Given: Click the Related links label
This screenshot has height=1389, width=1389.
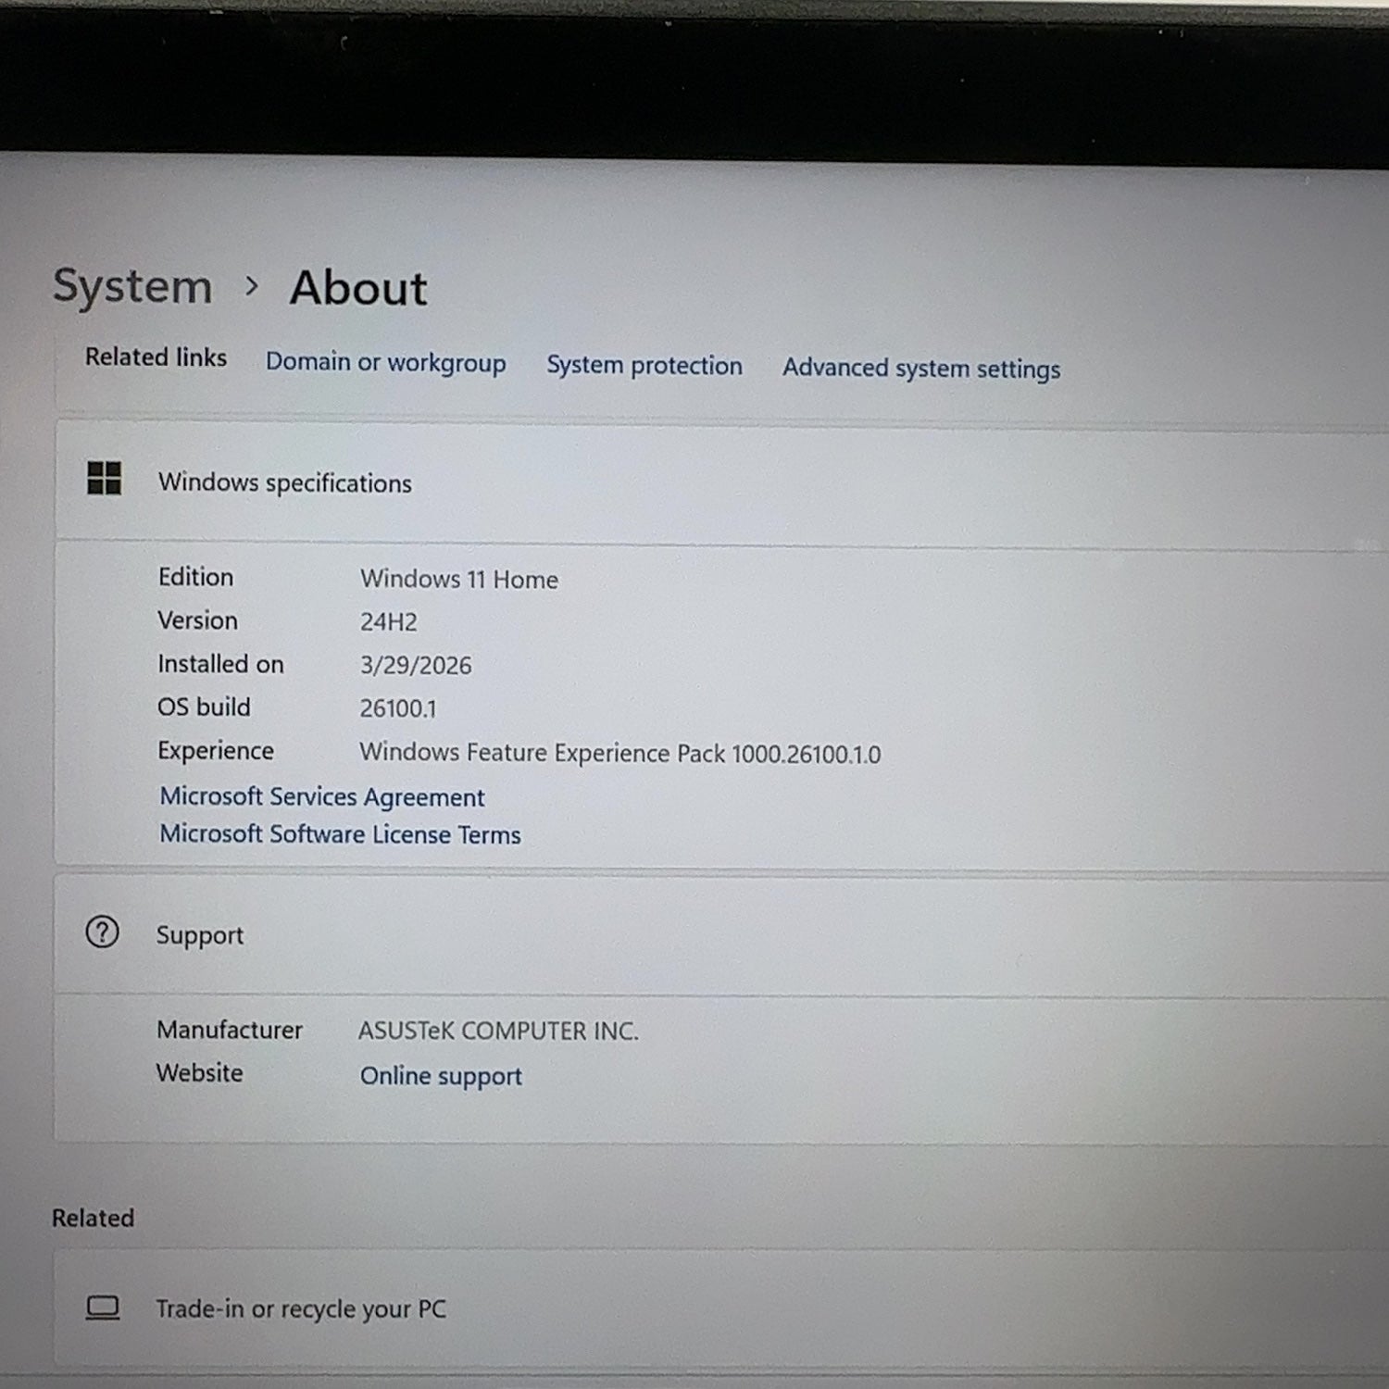Looking at the screenshot, I should [156, 357].
